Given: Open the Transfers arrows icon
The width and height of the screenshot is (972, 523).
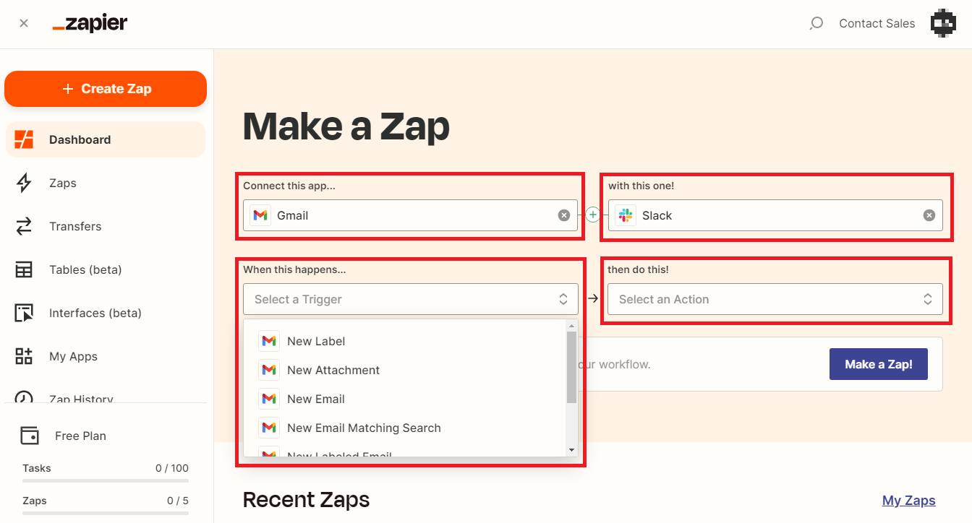Looking at the screenshot, I should [x=24, y=226].
